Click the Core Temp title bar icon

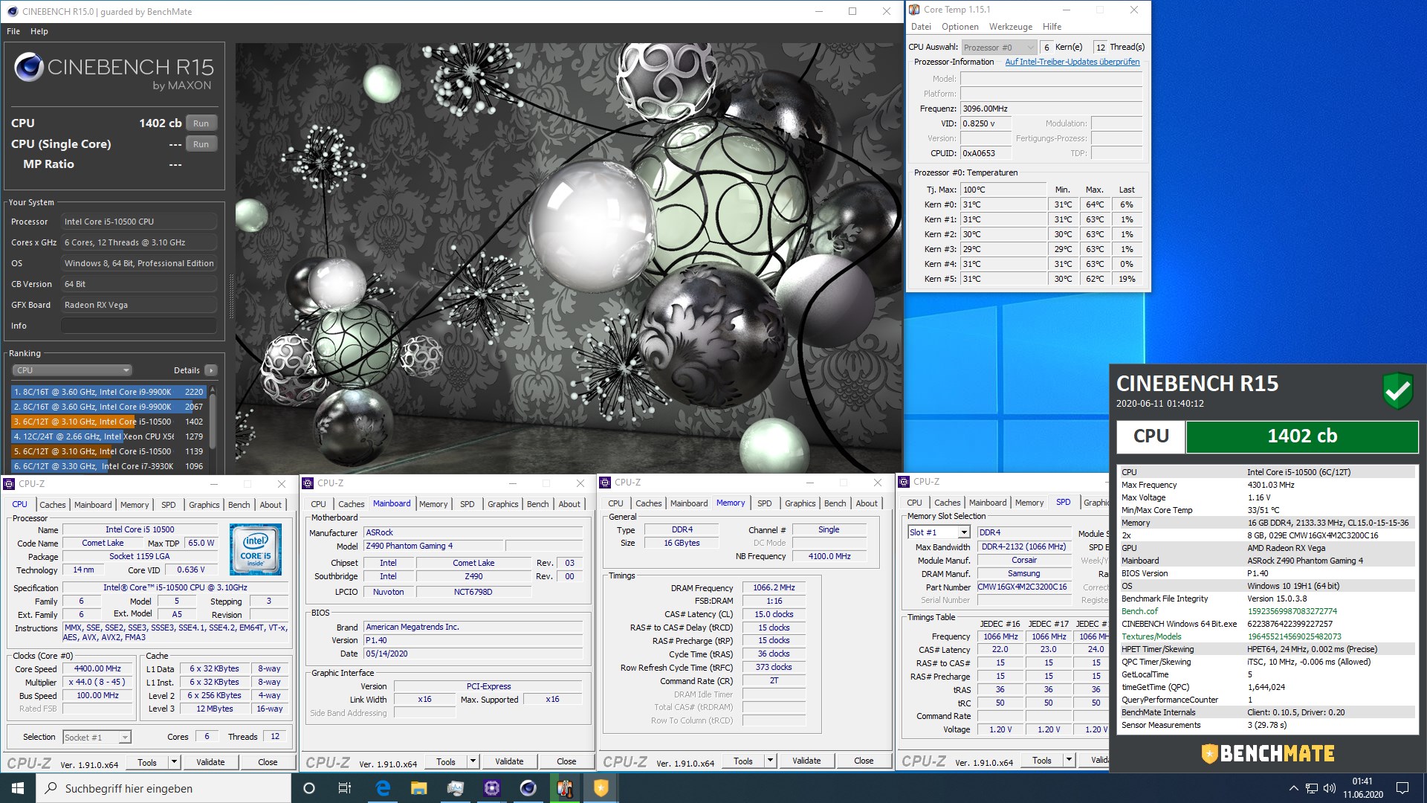click(x=914, y=10)
